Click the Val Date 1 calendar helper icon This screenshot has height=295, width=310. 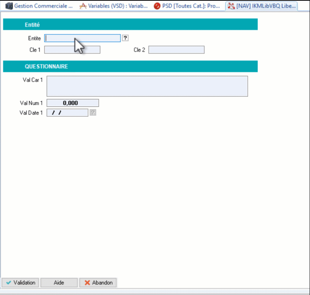pyautogui.click(x=93, y=113)
